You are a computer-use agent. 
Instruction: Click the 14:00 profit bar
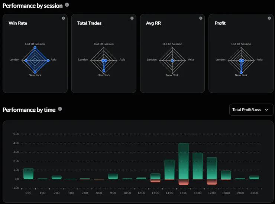(169, 169)
